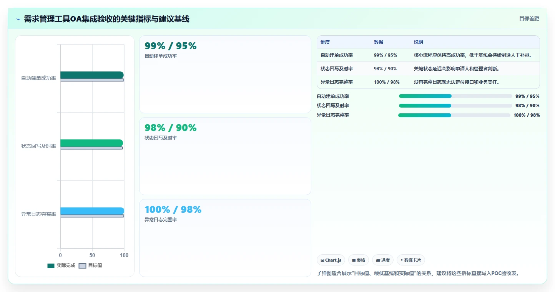Viewport: 555px width, 292px height.
Task: Click the description 没有完整日志就无法定位接口
Action: pos(457,82)
